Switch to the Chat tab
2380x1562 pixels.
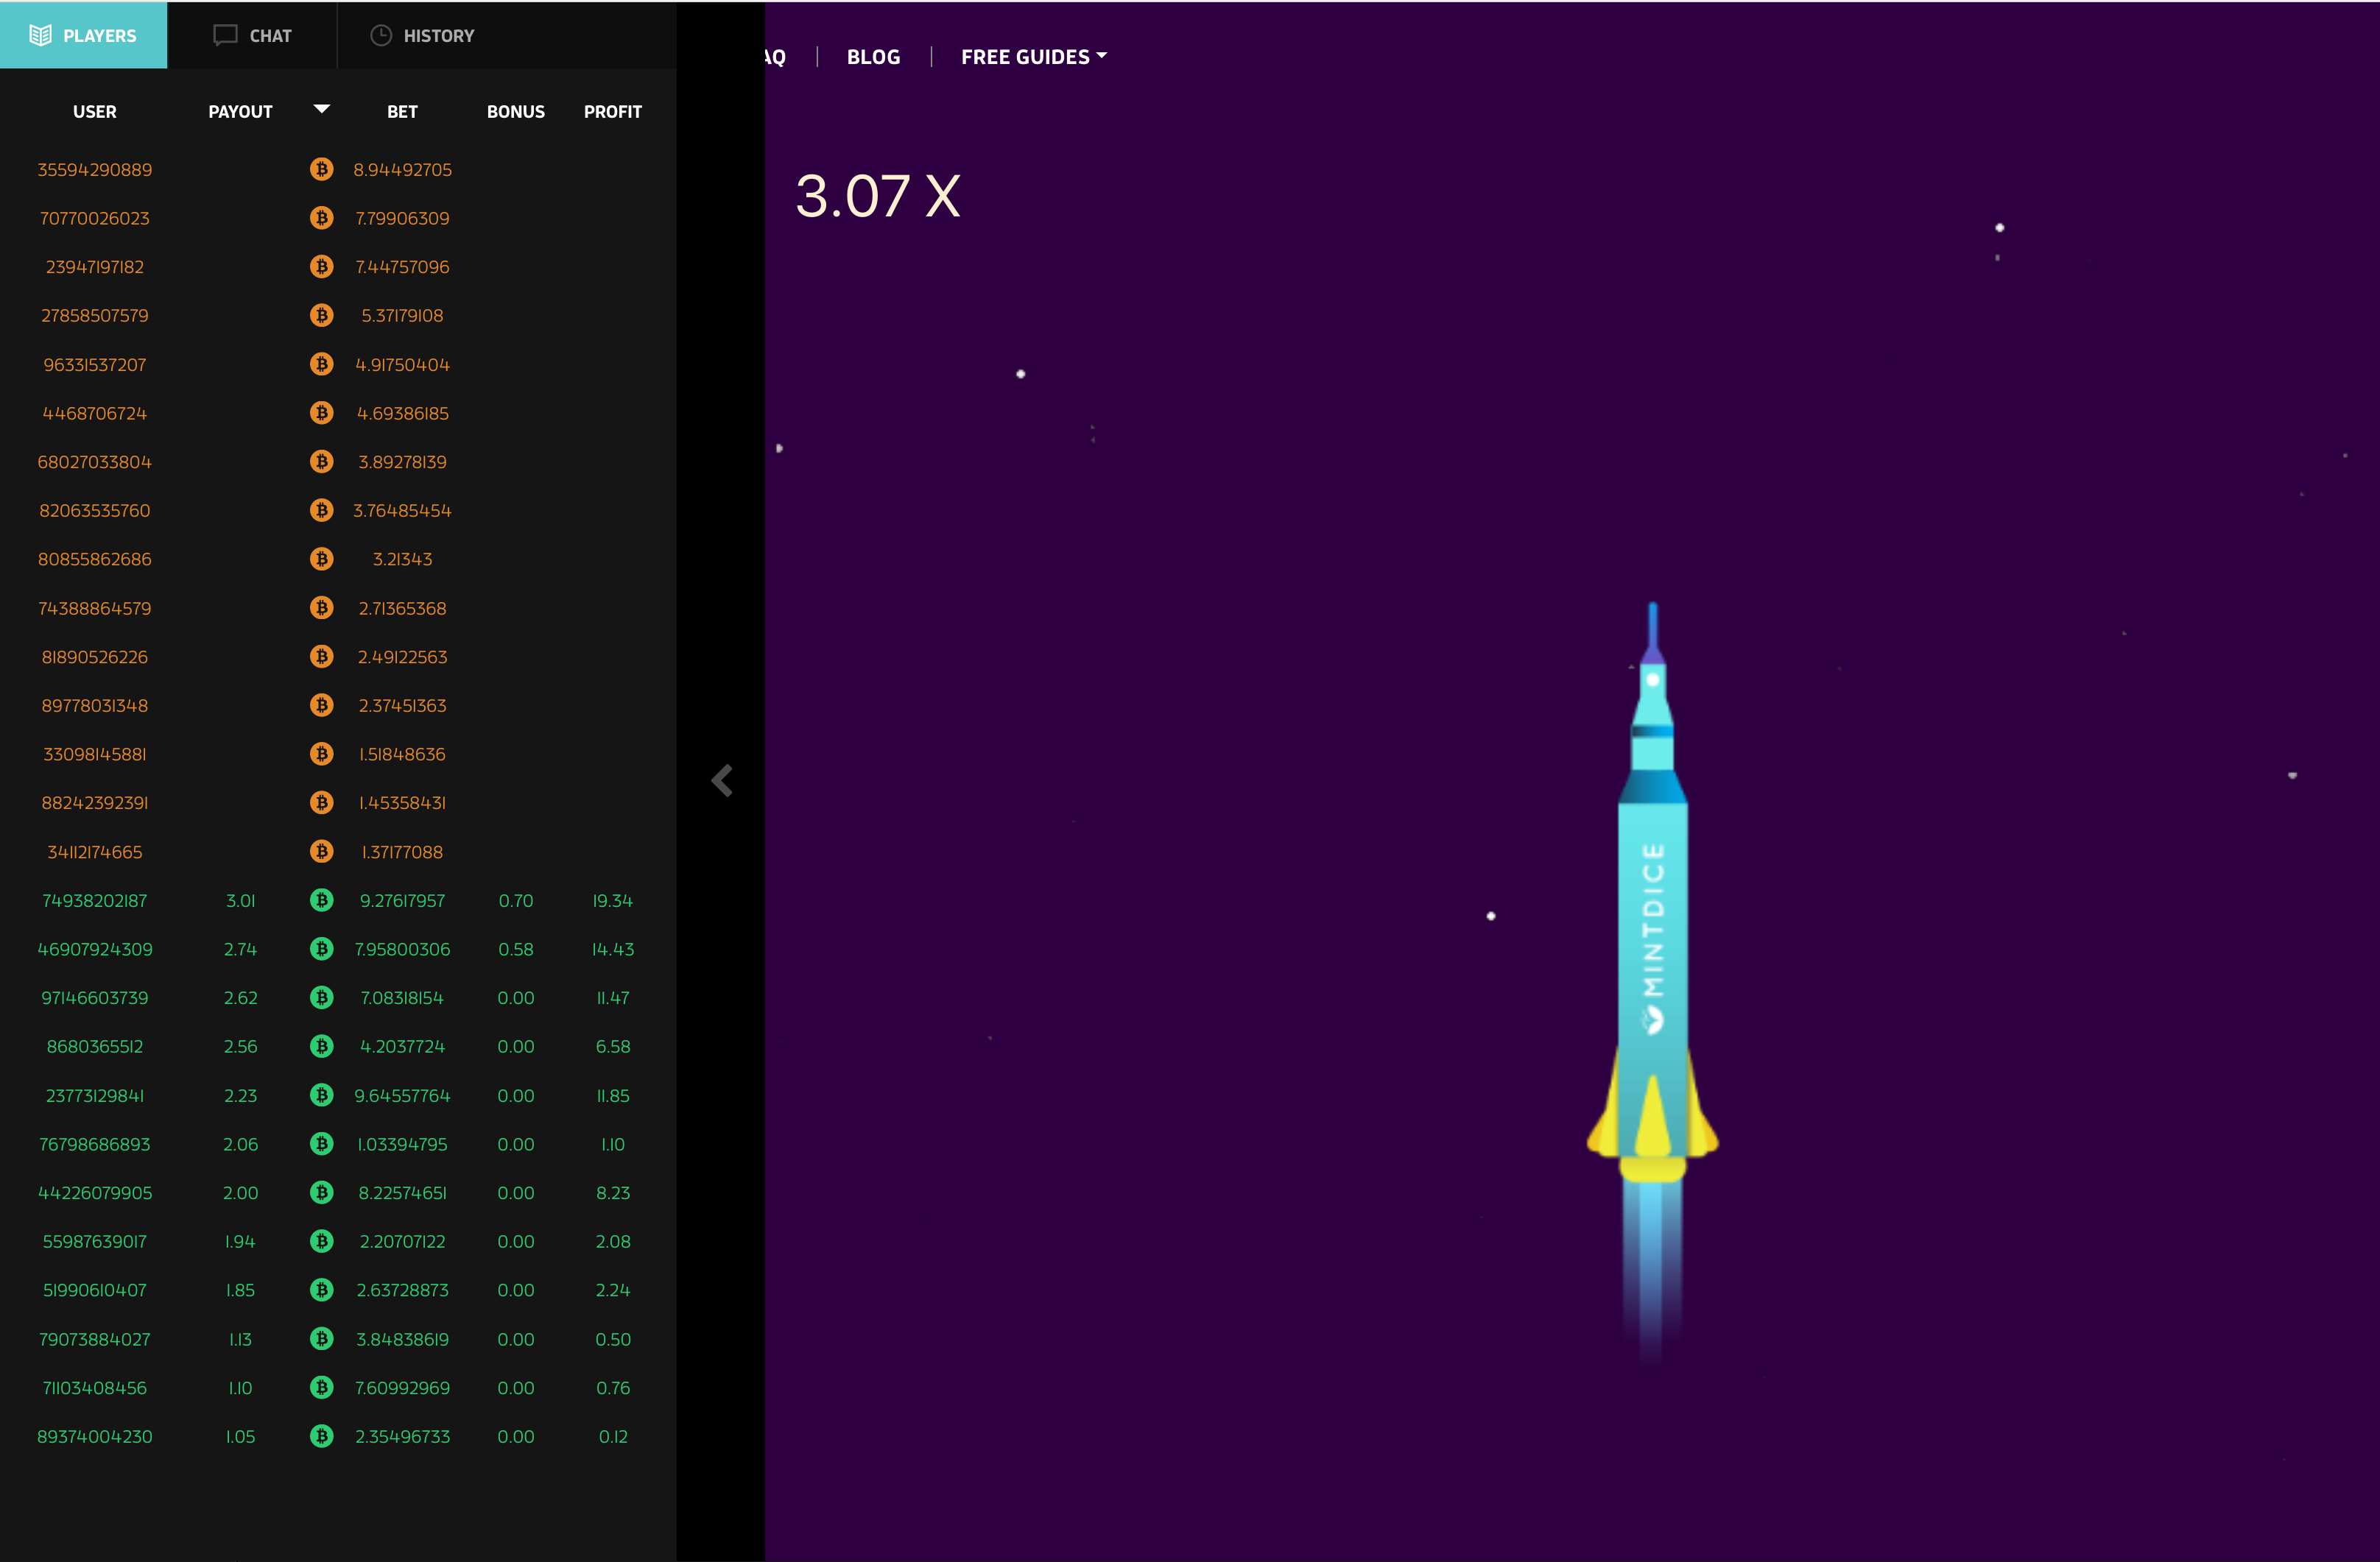252,35
